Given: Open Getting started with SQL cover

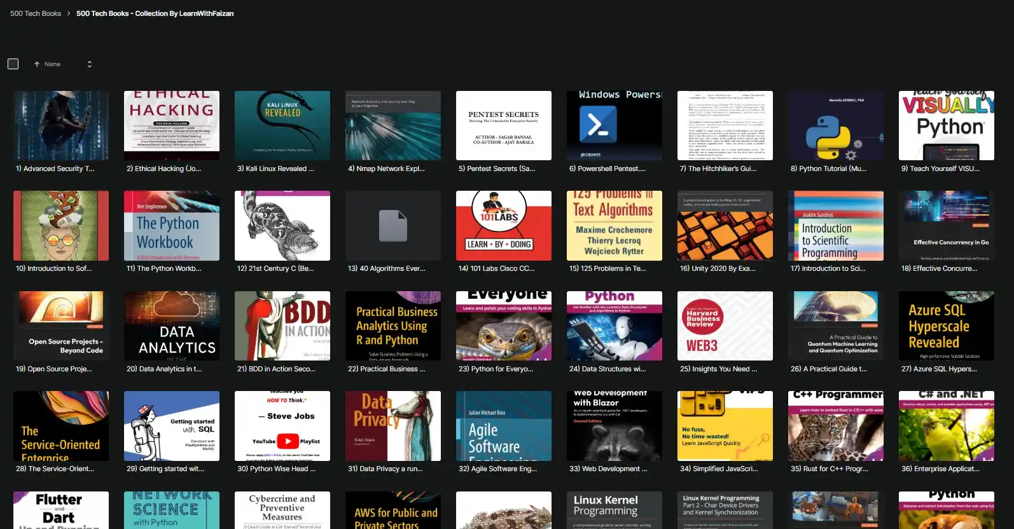Looking at the screenshot, I should pos(172,426).
